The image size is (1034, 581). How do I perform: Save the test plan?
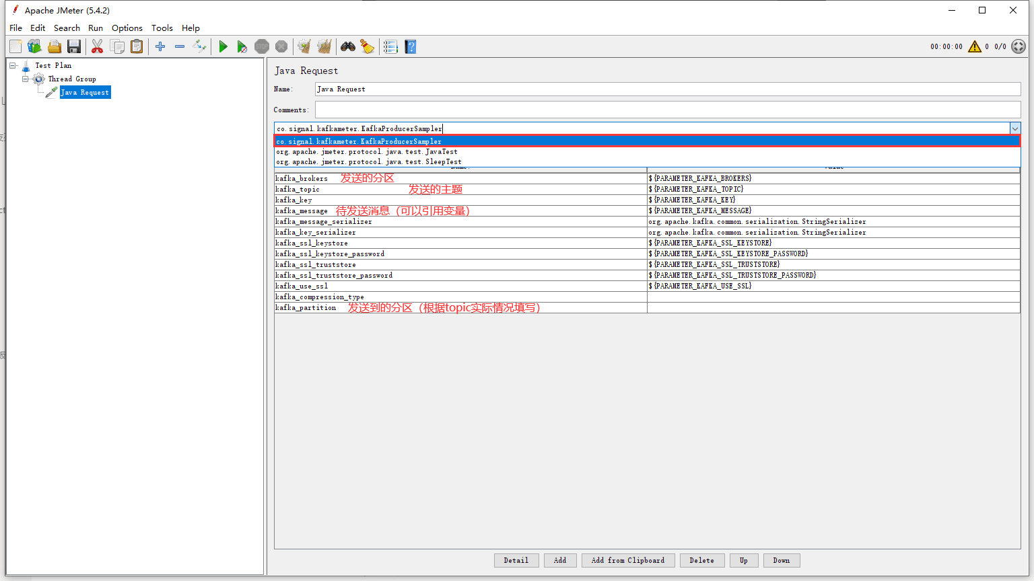[74, 46]
